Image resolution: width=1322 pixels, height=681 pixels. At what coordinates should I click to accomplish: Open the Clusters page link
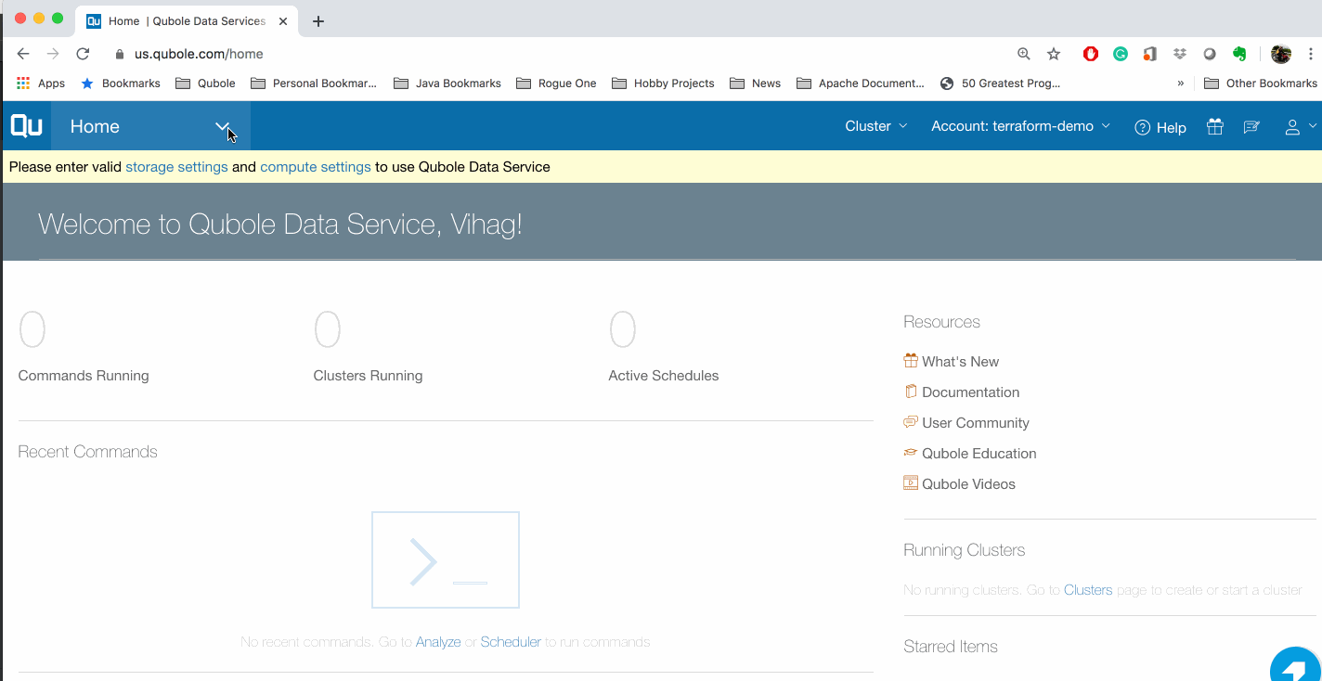(1088, 590)
